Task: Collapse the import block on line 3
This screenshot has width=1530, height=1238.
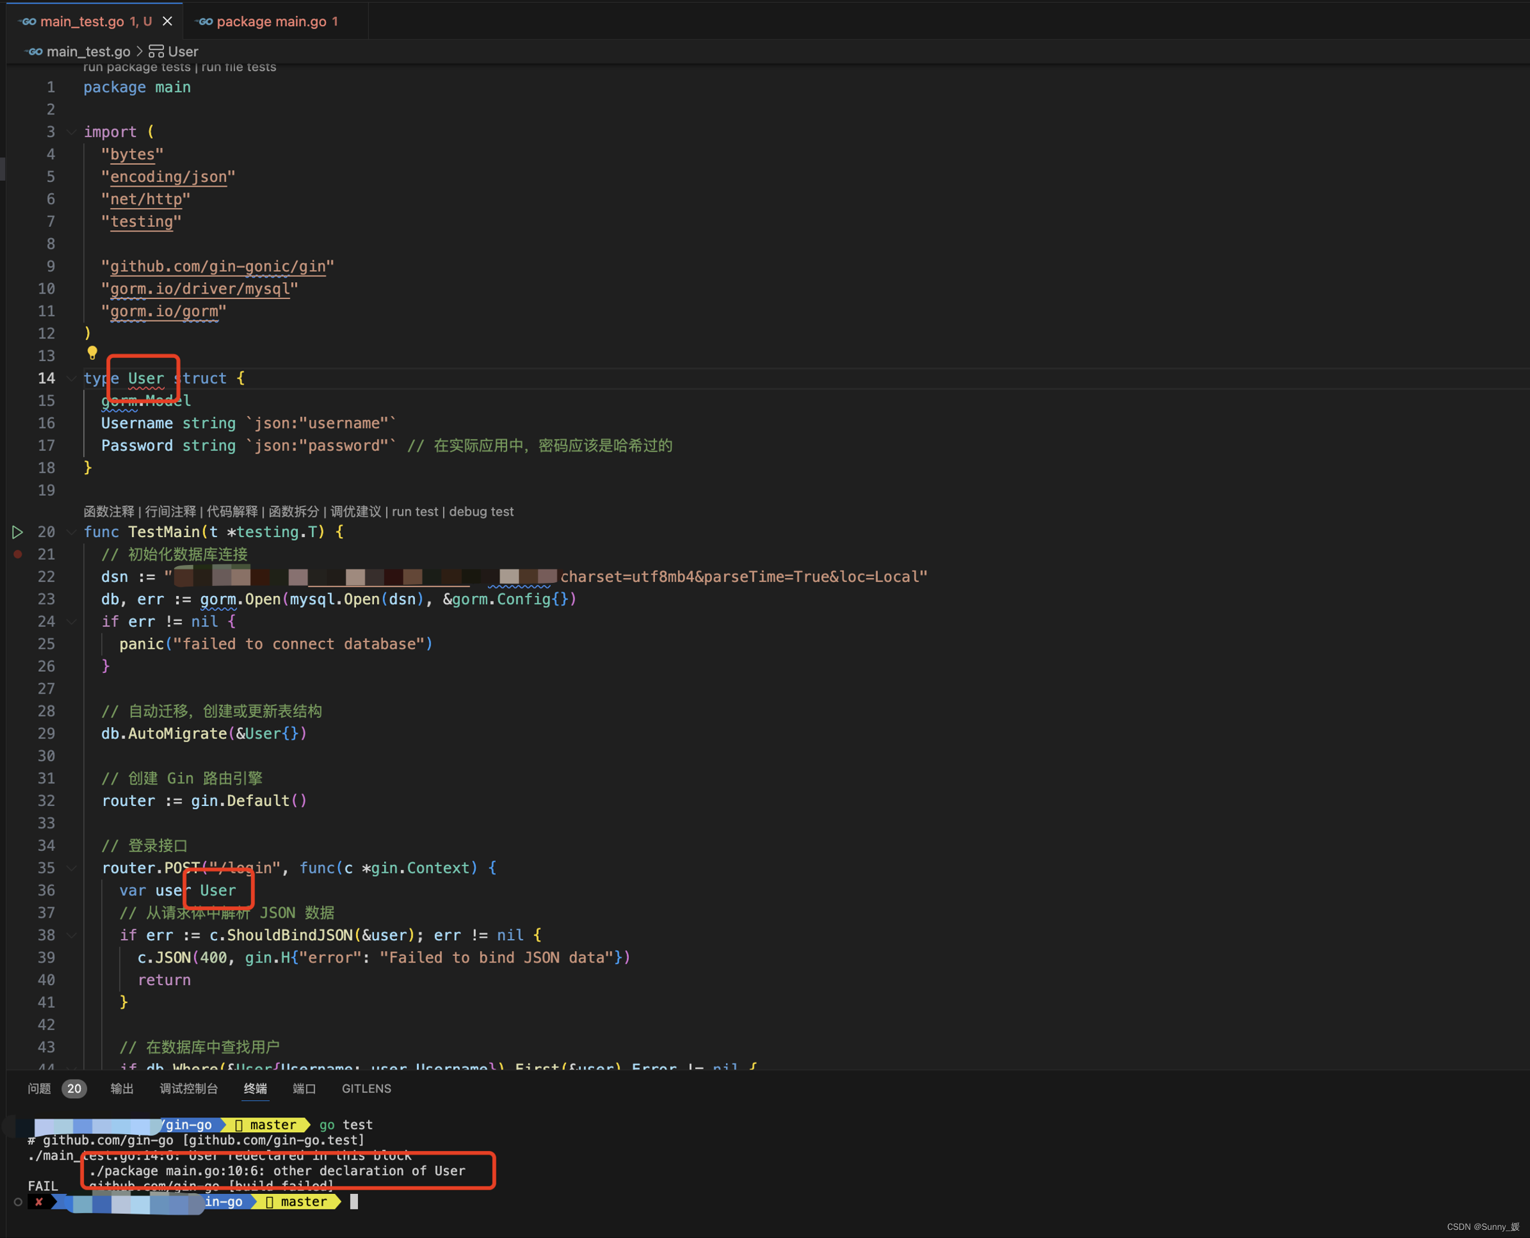Action: coord(71,132)
